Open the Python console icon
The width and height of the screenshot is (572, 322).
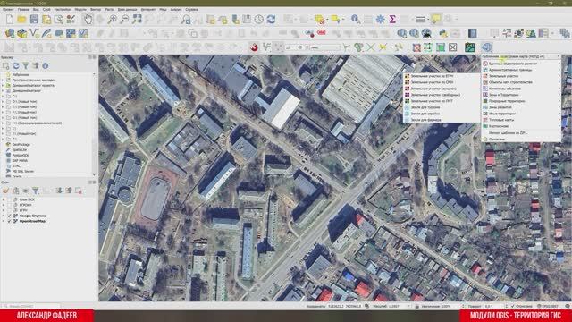click(x=443, y=34)
